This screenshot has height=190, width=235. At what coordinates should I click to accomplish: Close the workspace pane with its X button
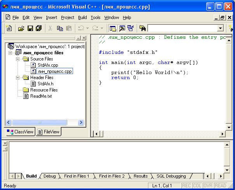click(x=84, y=38)
